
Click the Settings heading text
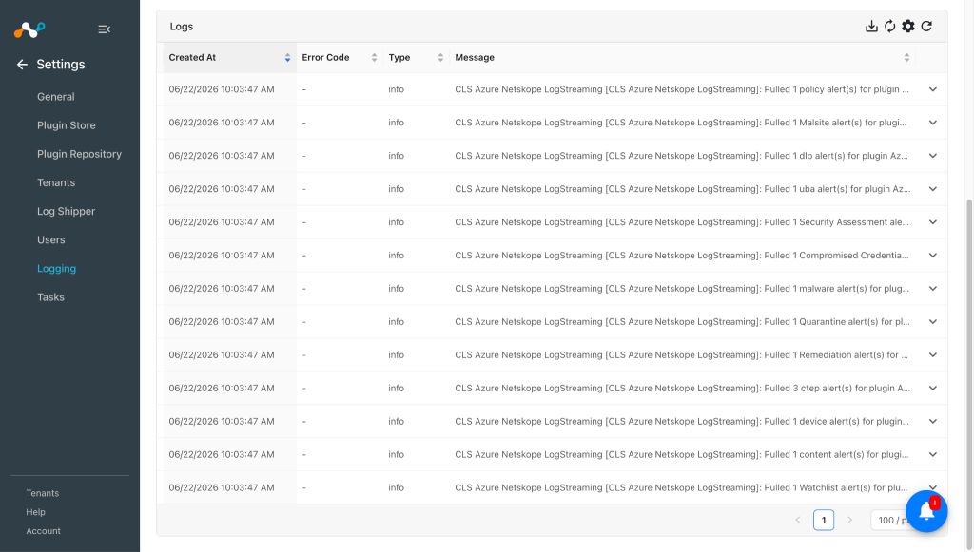pyautogui.click(x=61, y=65)
